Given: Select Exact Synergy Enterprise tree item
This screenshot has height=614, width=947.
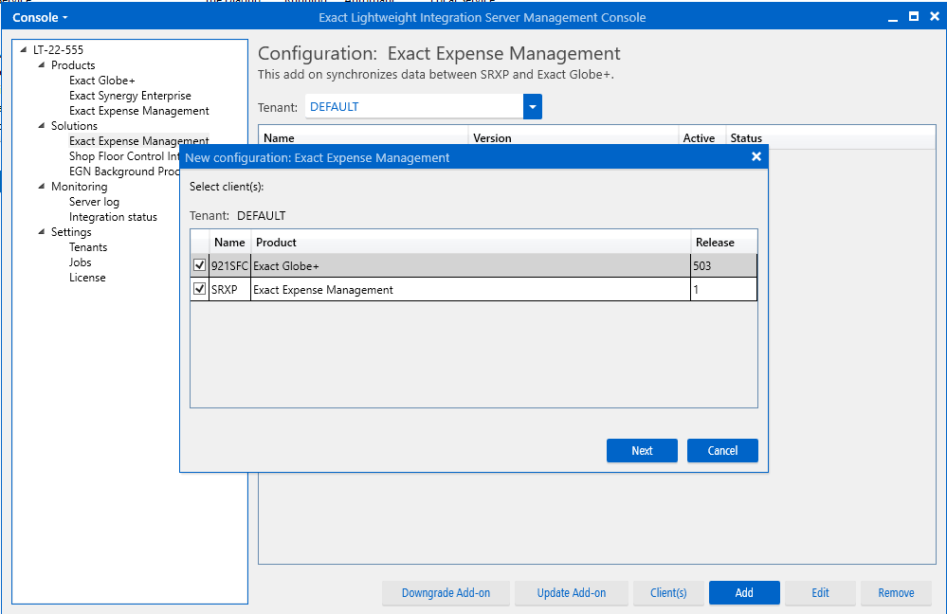Looking at the screenshot, I should click(130, 96).
